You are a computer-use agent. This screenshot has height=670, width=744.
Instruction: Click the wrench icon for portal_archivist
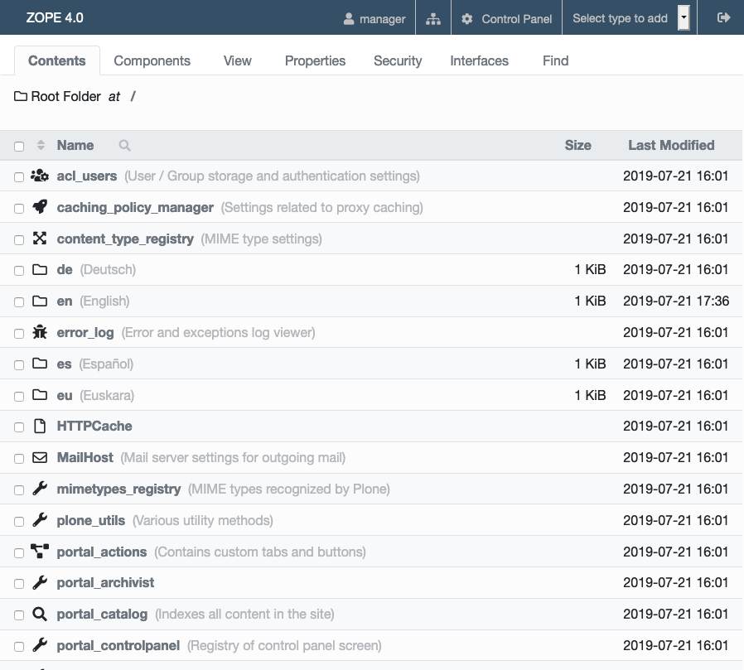click(40, 583)
